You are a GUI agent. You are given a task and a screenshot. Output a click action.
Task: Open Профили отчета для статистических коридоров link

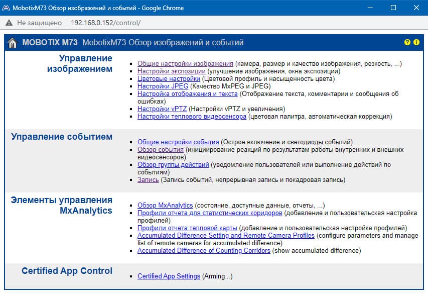click(x=210, y=213)
